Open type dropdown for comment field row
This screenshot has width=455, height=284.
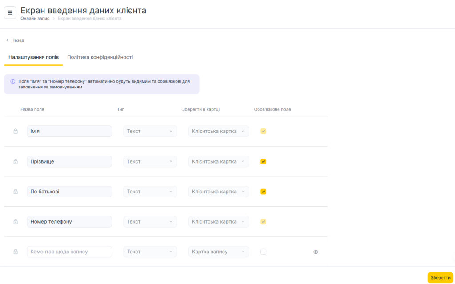point(150,252)
